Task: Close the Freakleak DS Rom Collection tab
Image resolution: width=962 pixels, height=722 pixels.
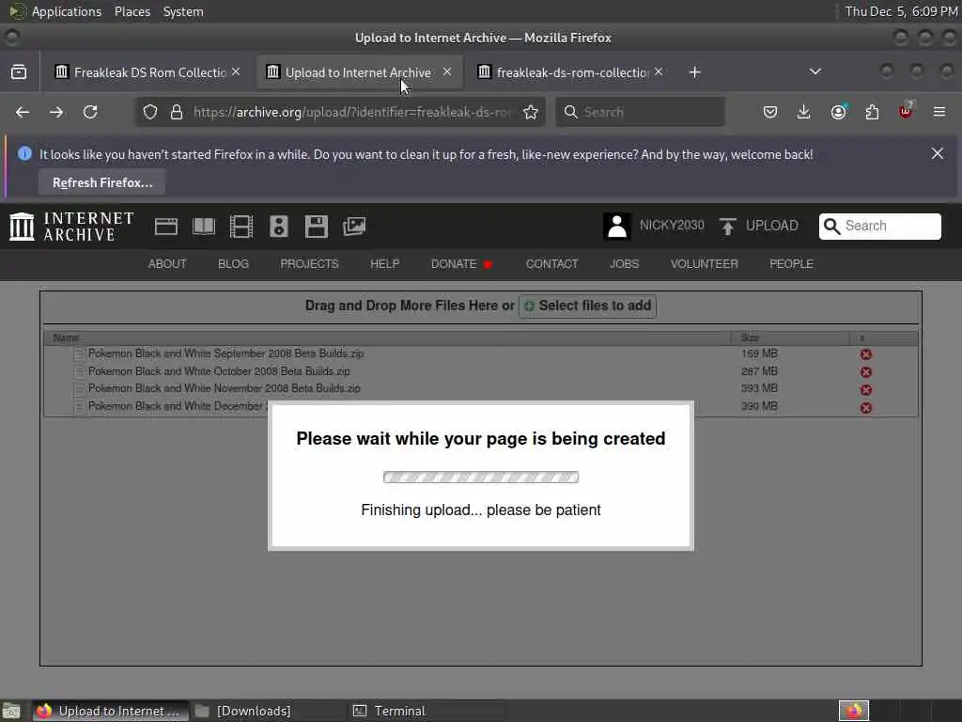Action: pos(236,71)
